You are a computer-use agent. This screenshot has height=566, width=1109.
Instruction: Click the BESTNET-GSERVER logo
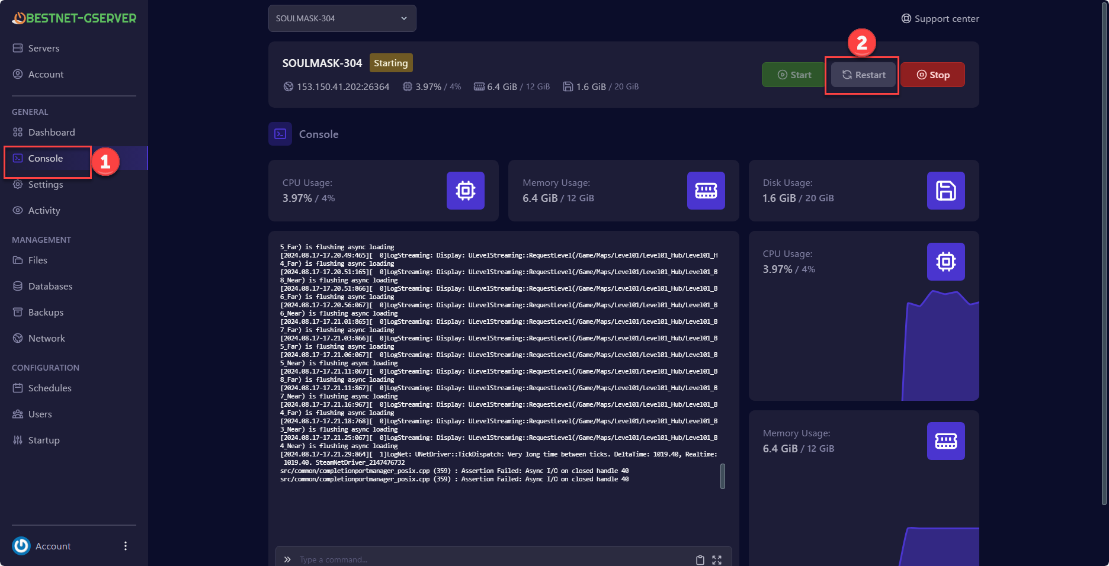(x=74, y=18)
